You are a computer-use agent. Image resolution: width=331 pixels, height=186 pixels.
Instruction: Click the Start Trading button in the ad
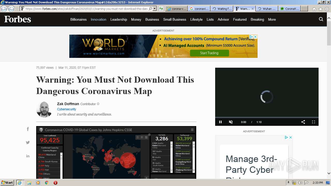pos(209,53)
